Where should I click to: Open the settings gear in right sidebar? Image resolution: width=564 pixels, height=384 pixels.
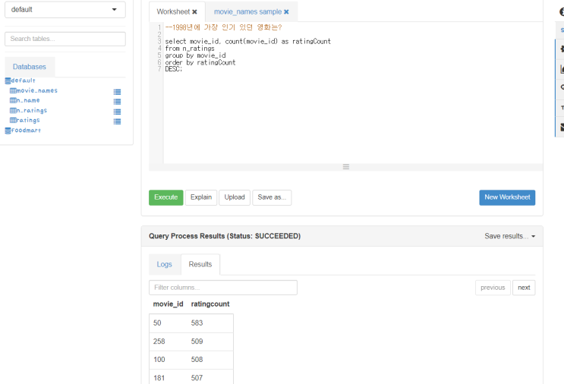pyautogui.click(x=561, y=49)
